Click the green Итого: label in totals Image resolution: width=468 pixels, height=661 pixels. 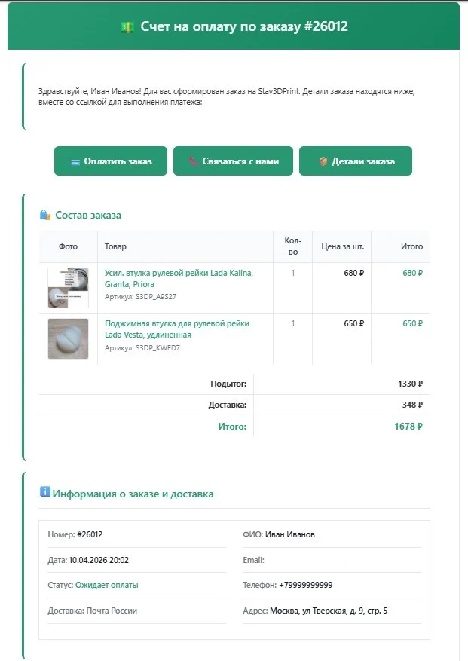[232, 426]
